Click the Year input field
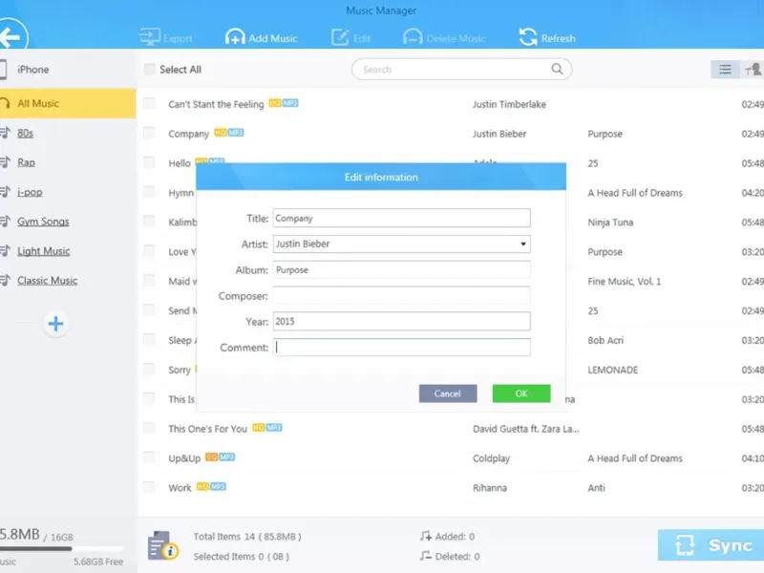 click(401, 321)
